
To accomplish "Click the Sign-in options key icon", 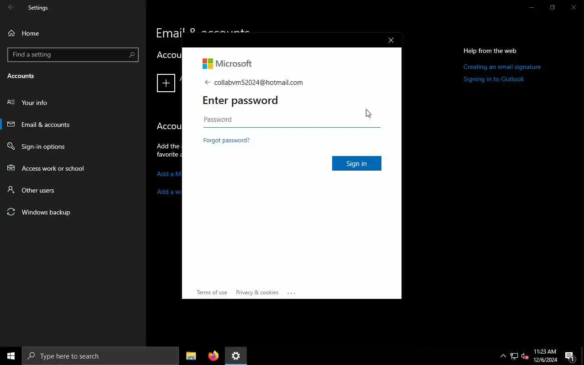I will 11,146.
